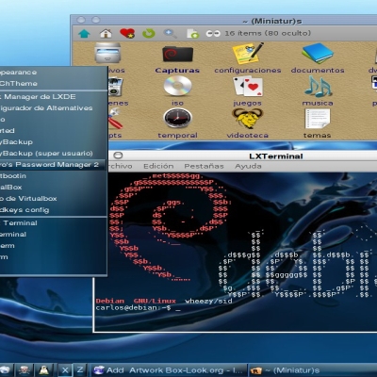Open bookmarks heart icon in file manager
The width and height of the screenshot is (377, 377).
tap(127, 33)
